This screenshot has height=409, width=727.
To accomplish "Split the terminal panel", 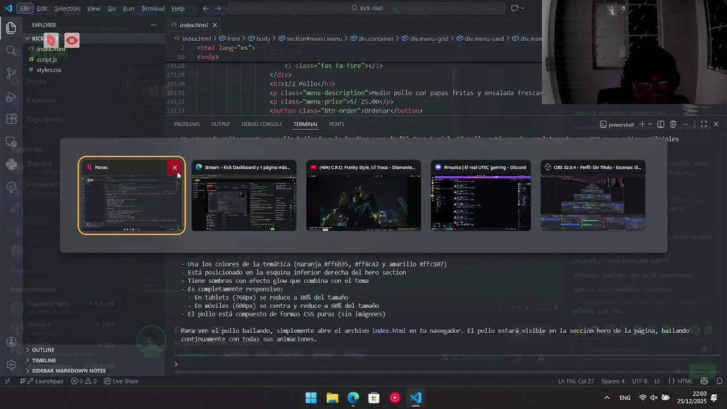I will [x=661, y=124].
